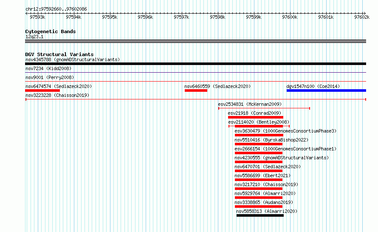The image size is (378, 232).
Task: Click red bar under esv2666154
Action: tap(259, 153)
